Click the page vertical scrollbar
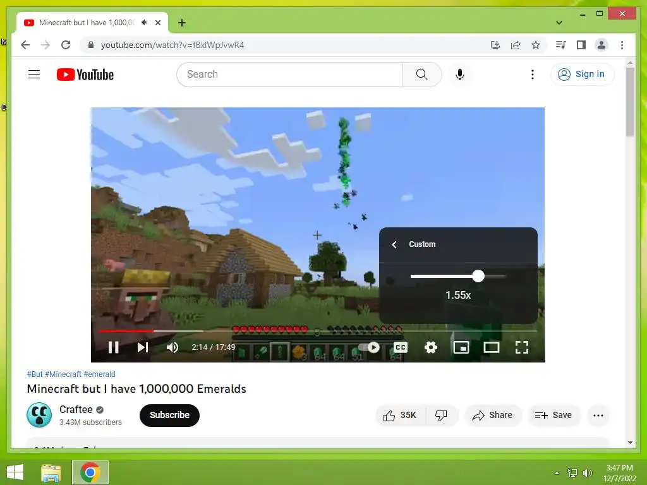 coord(630,102)
